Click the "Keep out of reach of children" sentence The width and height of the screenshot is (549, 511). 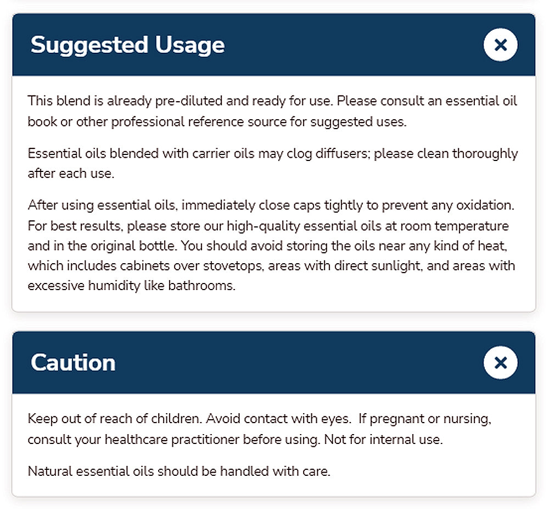pos(115,419)
